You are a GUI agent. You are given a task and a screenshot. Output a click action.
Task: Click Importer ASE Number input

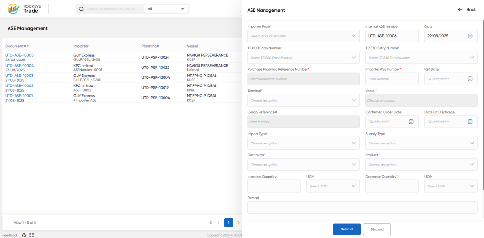click(392, 79)
